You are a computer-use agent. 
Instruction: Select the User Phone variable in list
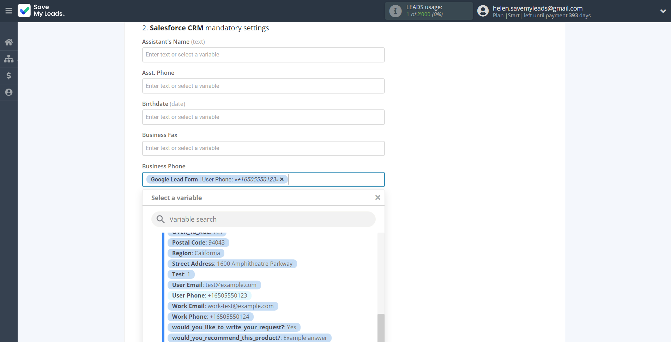(x=210, y=295)
